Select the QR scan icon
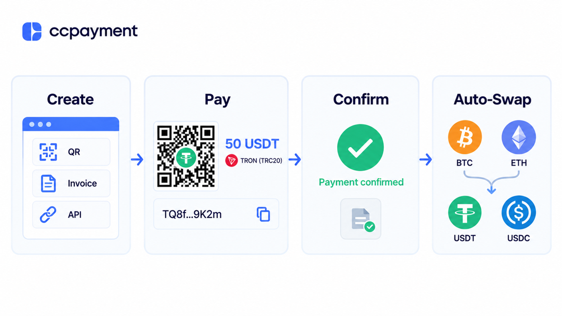562x316 pixels. 48,152
